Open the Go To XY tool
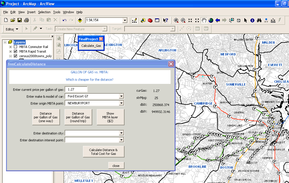Viewport: 289px width, 183px height. [x=266, y=20]
